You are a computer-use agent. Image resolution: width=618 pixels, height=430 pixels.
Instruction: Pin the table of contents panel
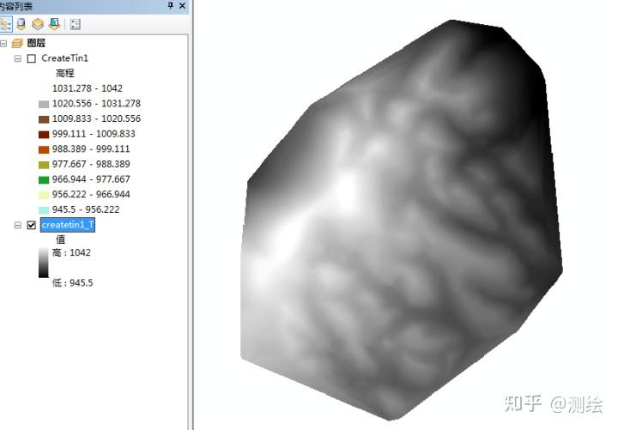(x=170, y=5)
